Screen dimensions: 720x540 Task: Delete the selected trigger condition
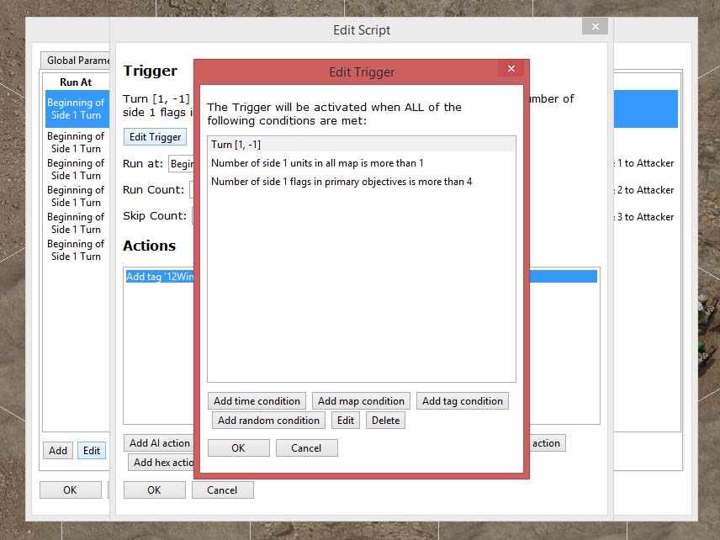tap(385, 421)
